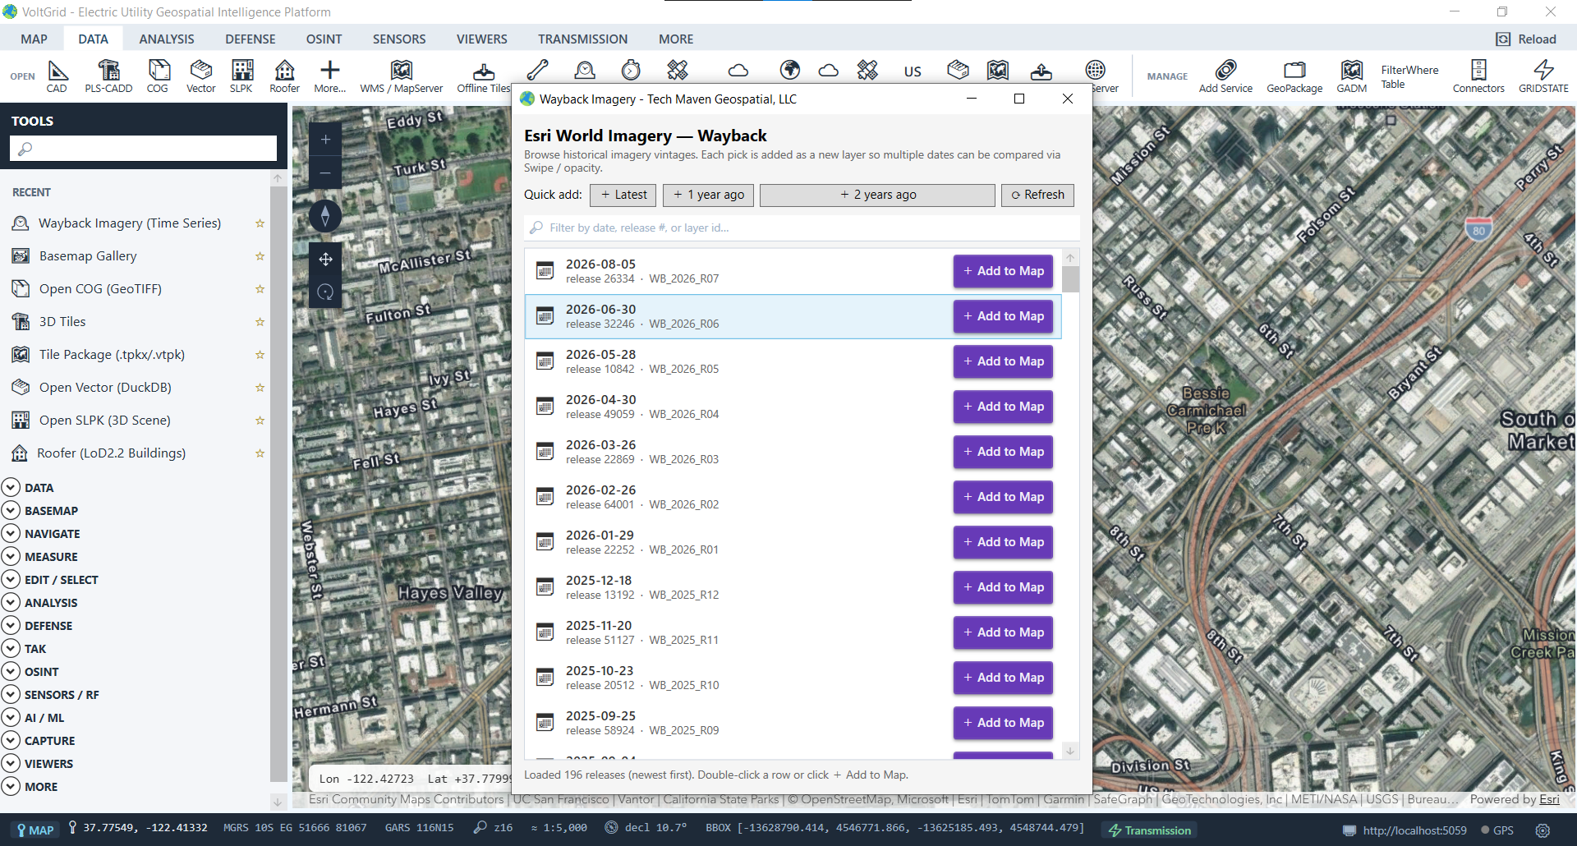Toggle favorite star for 3D Tiles
Viewport: 1577px width, 846px height.
click(x=260, y=322)
